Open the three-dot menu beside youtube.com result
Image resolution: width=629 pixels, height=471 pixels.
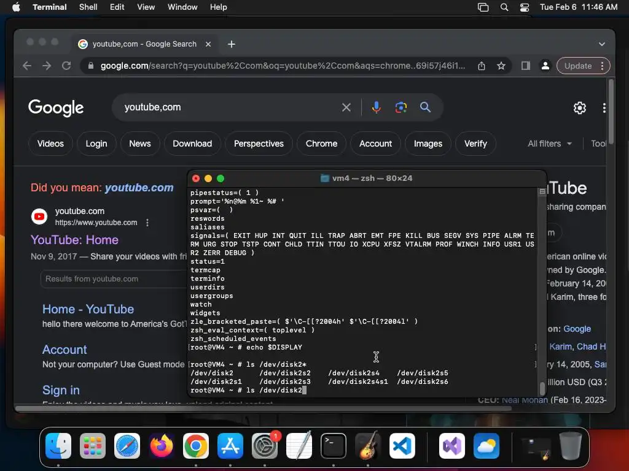147,223
